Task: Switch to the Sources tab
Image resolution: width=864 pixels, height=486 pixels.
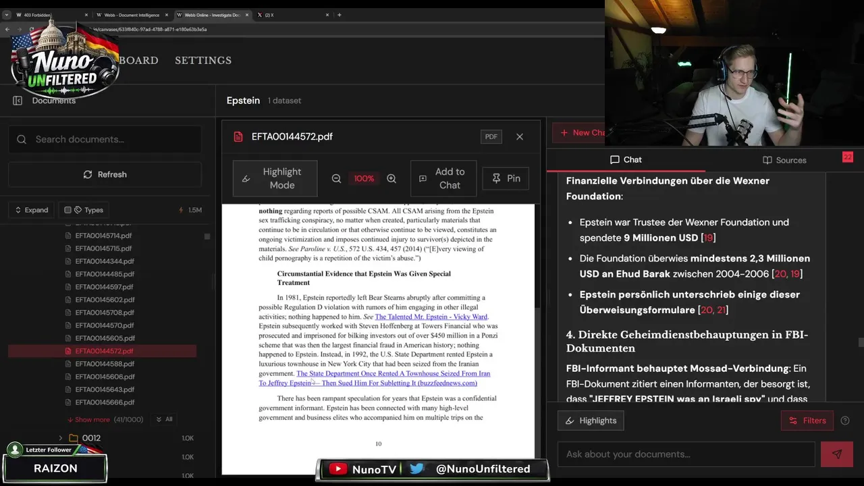Action: pos(784,160)
